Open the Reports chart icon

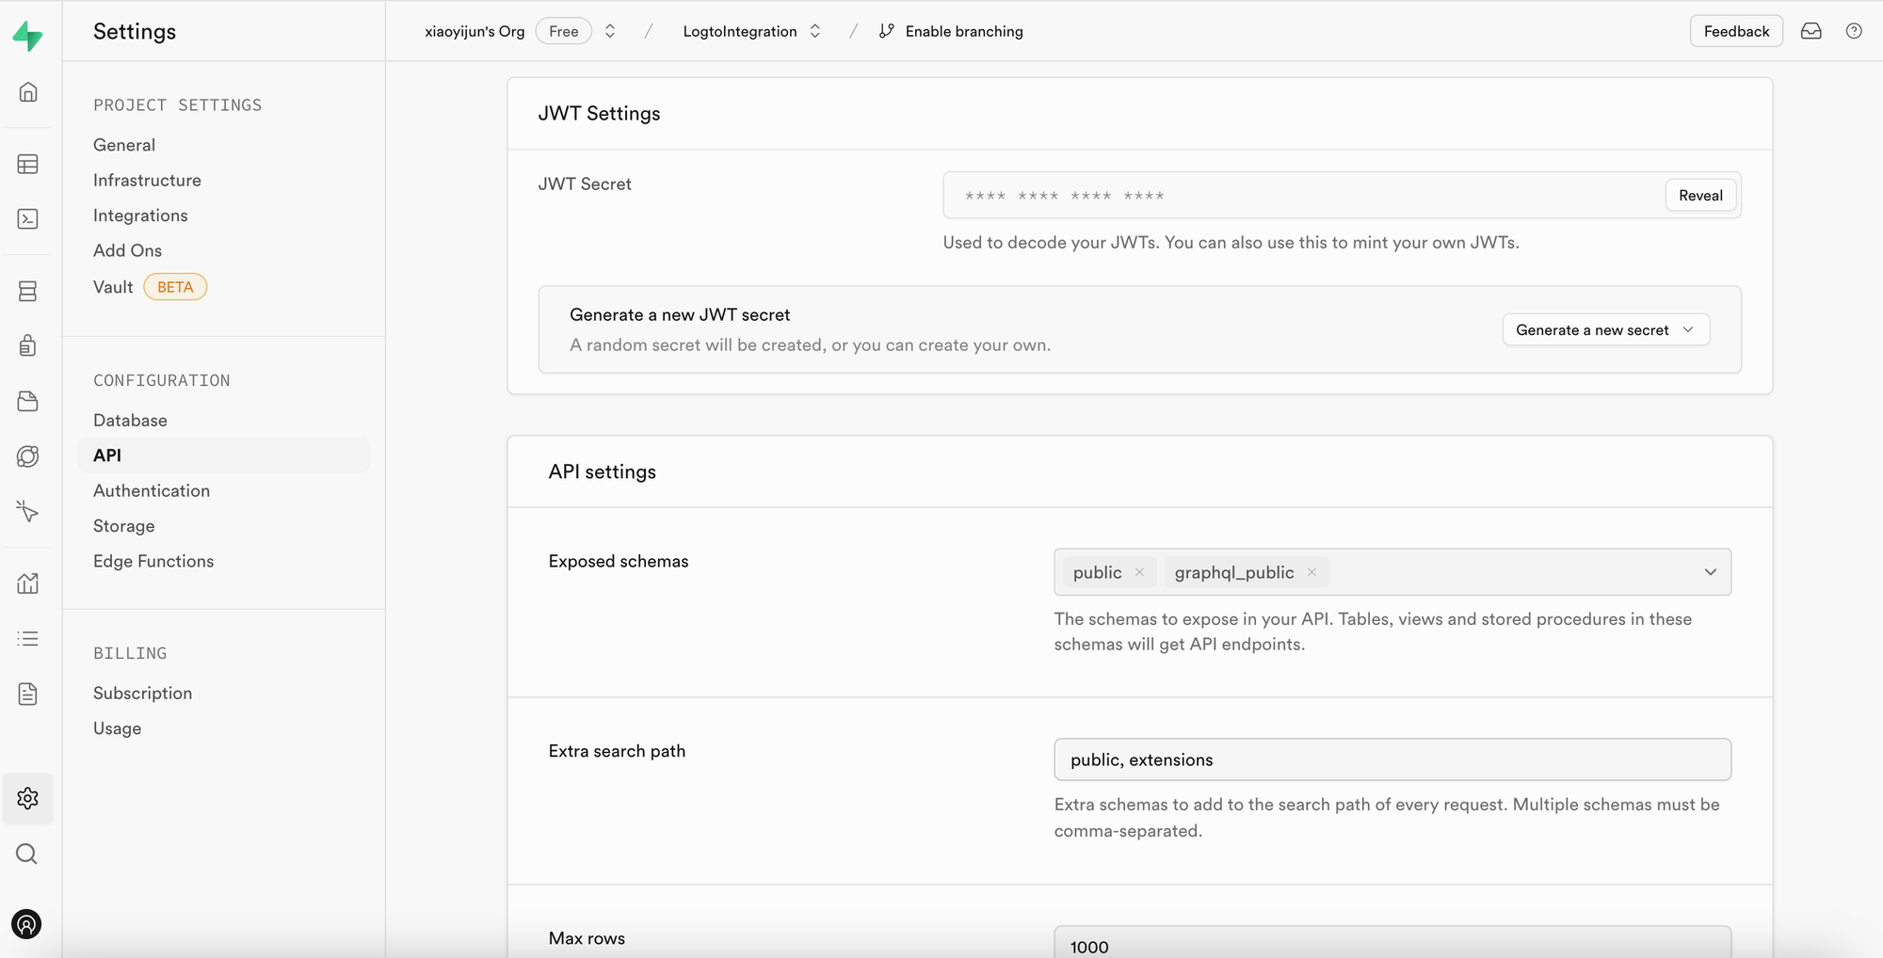27,583
